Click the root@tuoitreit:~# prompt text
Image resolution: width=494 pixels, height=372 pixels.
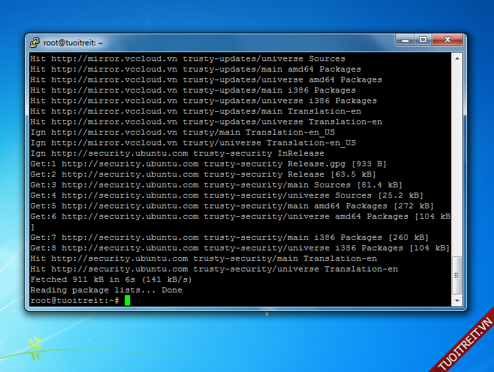[75, 300]
